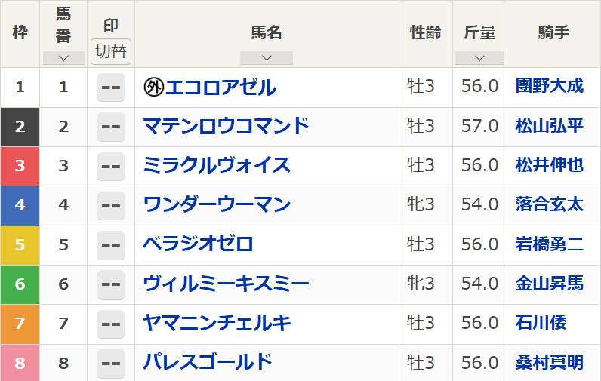The height and width of the screenshot is (381, 601).
Task: Expand the 馬番 sort dropdown arrow
Action: coord(63,58)
